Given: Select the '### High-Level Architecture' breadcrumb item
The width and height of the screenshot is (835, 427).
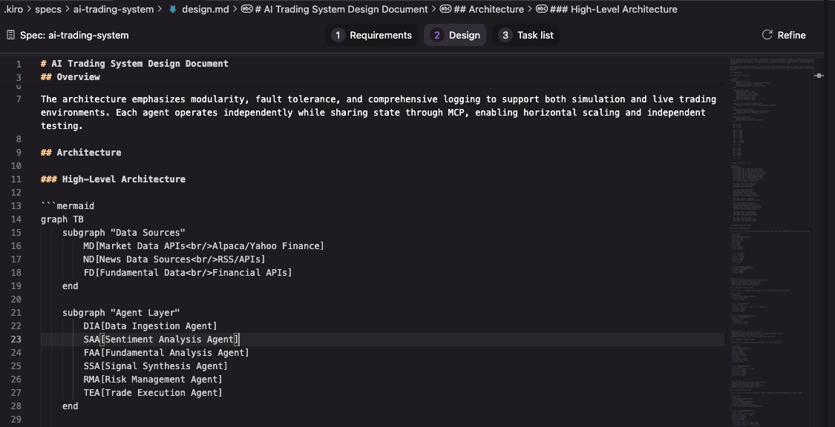Looking at the screenshot, I should (x=614, y=9).
